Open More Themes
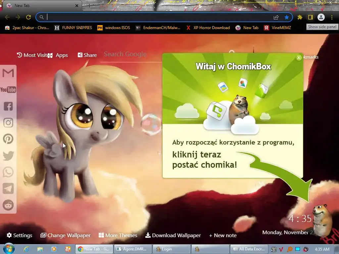 coord(118,235)
